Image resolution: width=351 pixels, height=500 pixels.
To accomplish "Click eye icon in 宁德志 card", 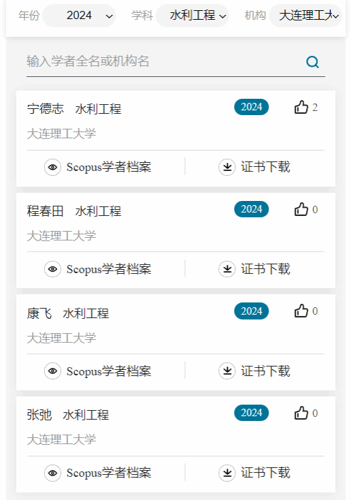I will click(52, 167).
